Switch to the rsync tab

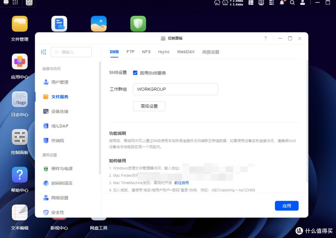click(x=164, y=52)
